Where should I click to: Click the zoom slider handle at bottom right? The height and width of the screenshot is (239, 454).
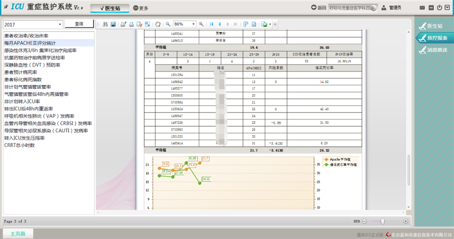click(x=383, y=221)
